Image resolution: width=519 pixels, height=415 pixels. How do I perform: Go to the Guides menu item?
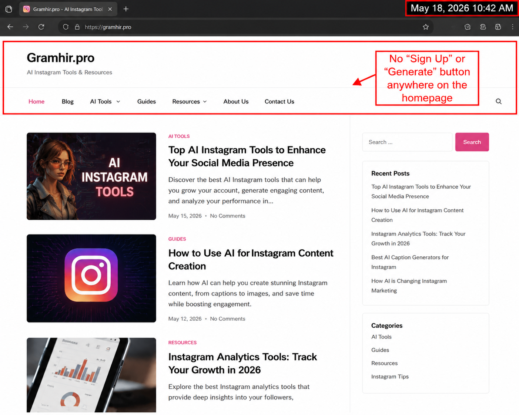click(x=146, y=101)
